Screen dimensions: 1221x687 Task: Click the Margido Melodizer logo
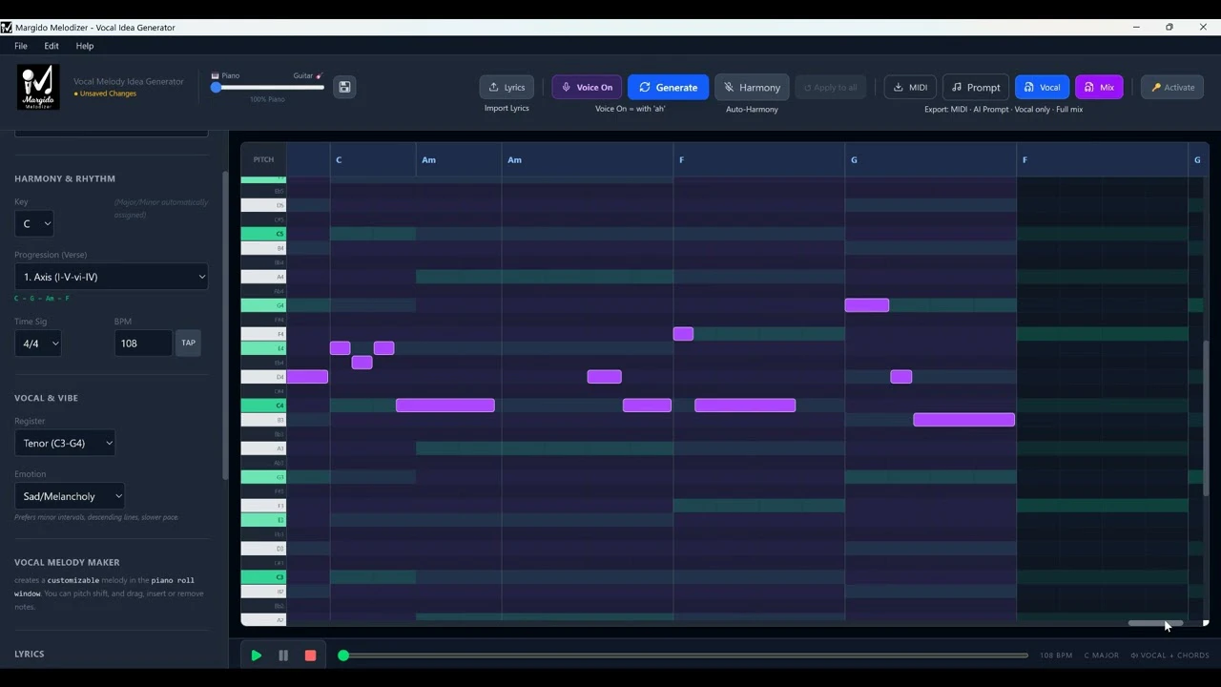[x=38, y=87]
